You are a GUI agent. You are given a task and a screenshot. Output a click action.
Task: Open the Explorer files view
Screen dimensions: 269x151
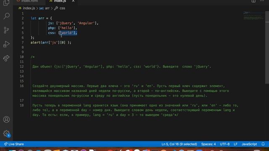[x=6, y=3]
